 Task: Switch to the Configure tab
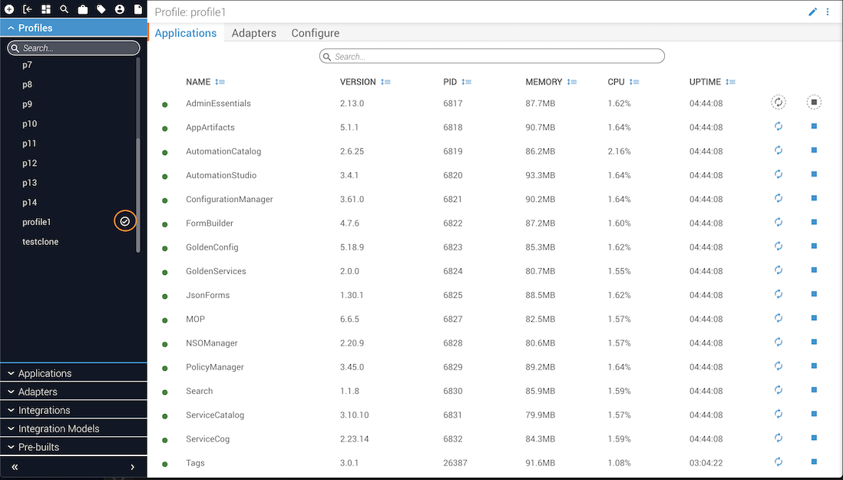[315, 33]
